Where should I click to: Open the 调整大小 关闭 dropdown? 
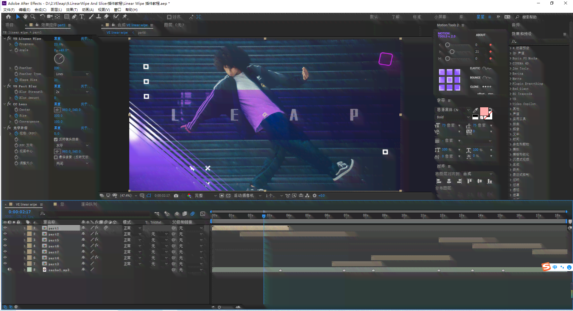72,163
